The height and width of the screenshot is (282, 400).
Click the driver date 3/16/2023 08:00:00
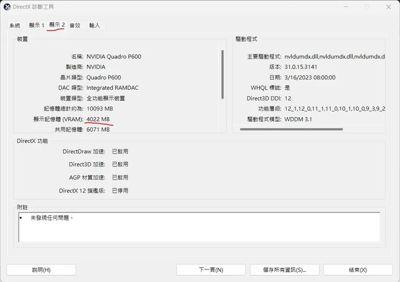[310, 77]
